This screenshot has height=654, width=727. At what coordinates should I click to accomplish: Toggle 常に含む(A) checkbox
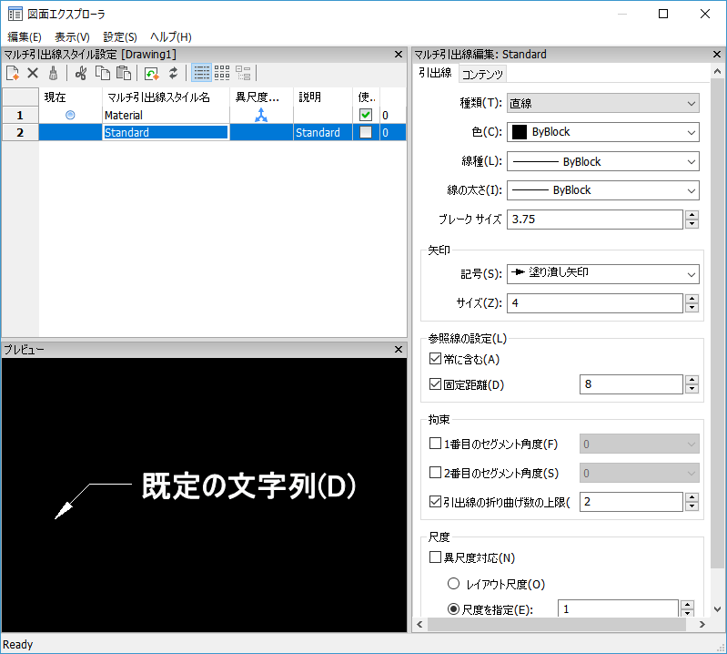coord(435,358)
